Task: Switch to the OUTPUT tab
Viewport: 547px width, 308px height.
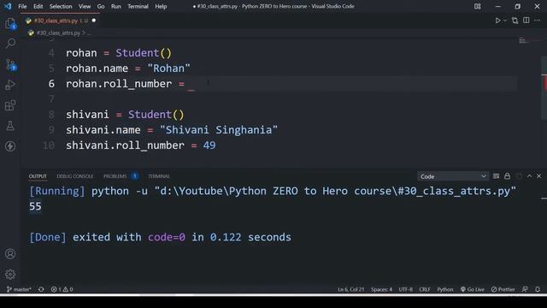Action: click(38, 176)
